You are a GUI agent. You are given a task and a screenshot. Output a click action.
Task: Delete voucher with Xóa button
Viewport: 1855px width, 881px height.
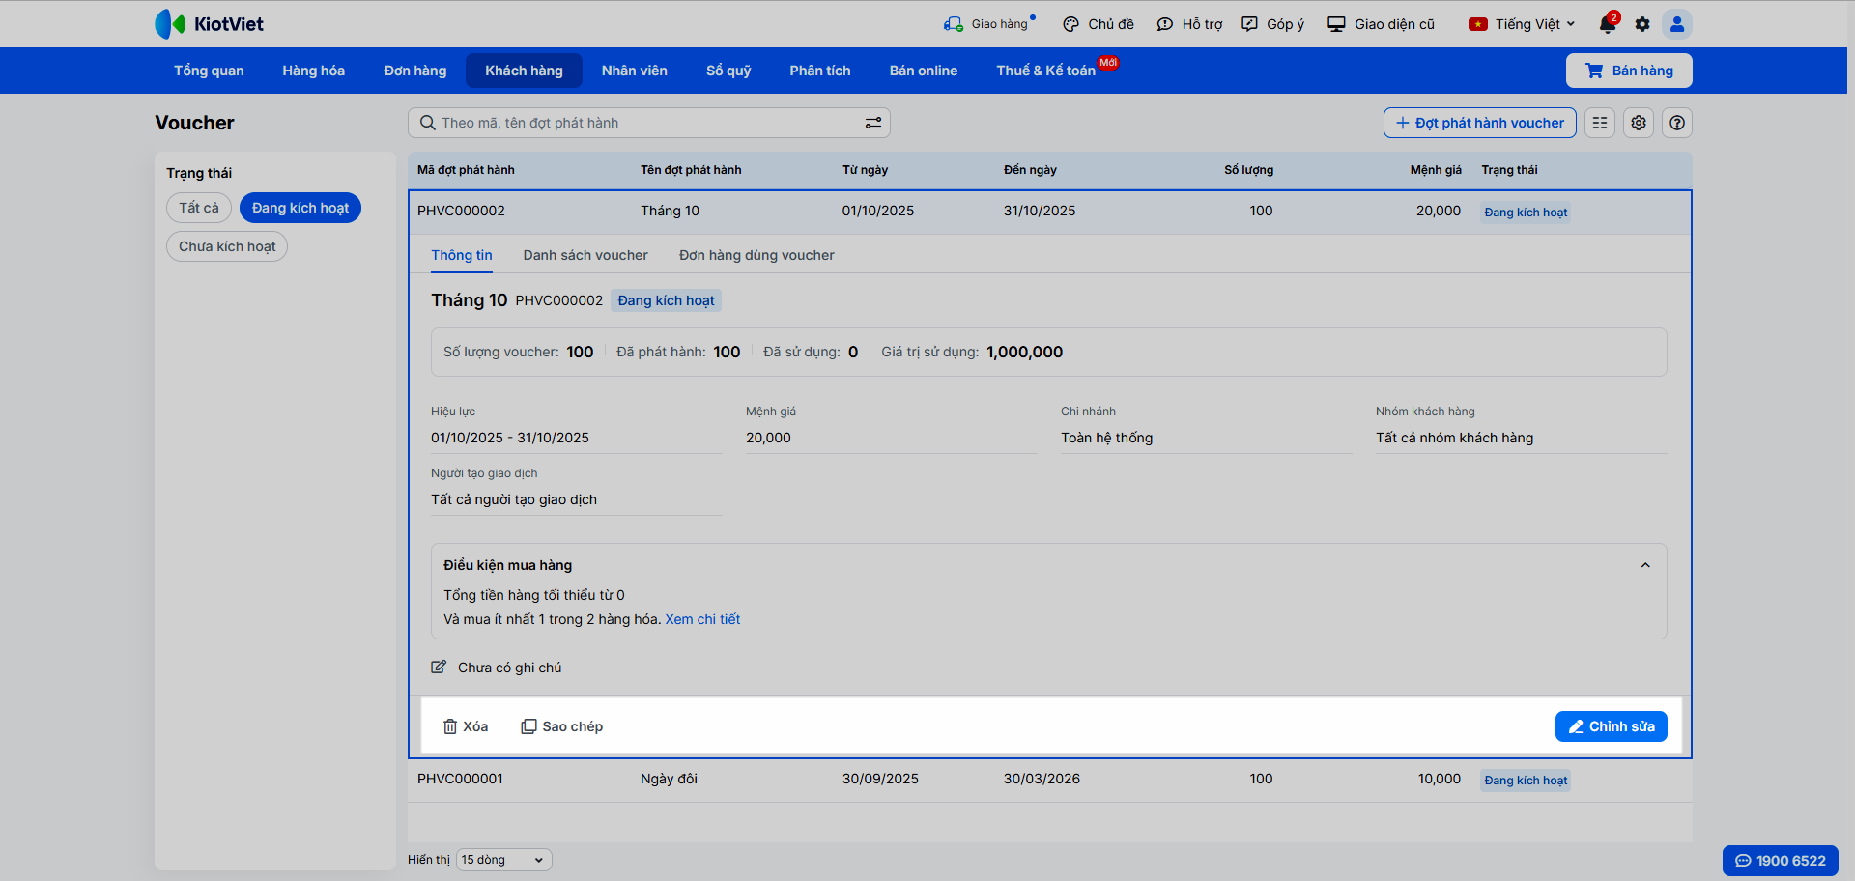466,726
